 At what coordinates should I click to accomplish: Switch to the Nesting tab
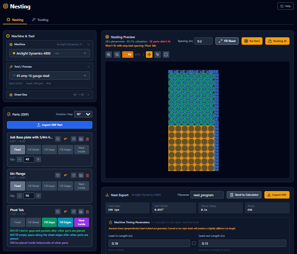pos(15,20)
